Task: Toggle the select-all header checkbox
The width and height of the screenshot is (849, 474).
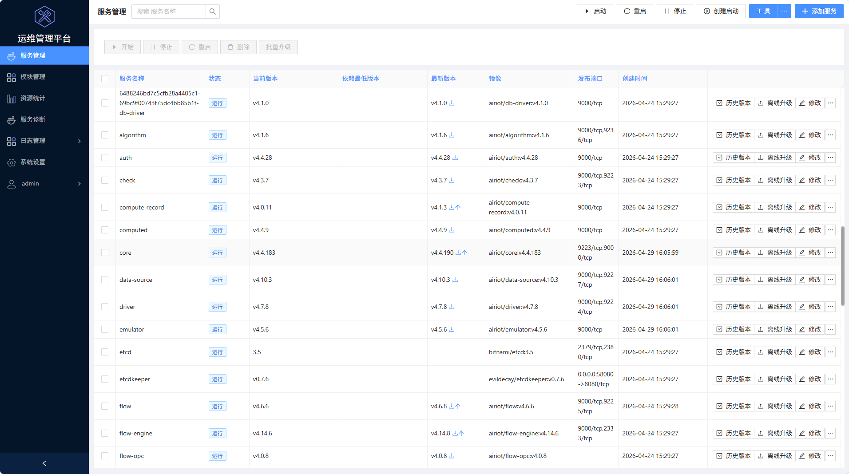Action: pyautogui.click(x=105, y=79)
